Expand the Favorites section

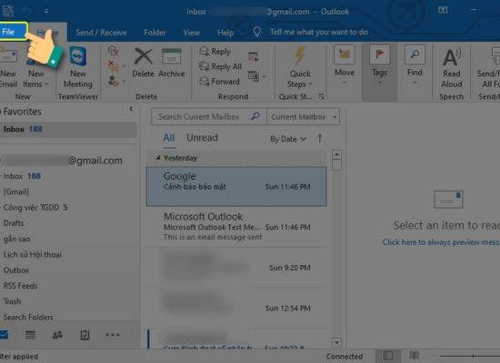point(1,112)
